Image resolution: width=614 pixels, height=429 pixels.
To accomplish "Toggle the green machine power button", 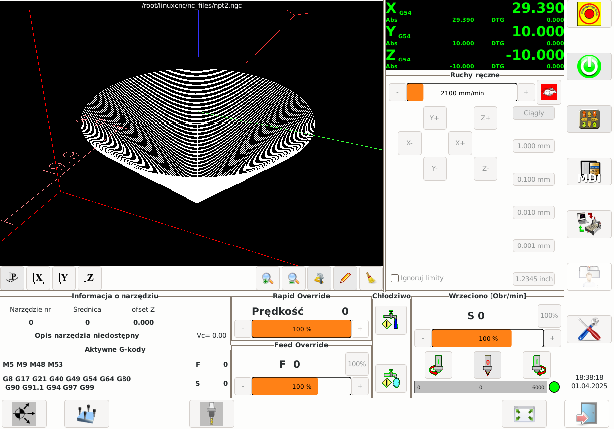I will (589, 66).
